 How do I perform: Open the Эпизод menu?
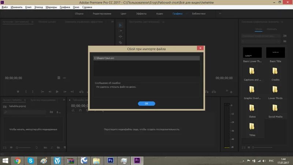click(x=38, y=7)
